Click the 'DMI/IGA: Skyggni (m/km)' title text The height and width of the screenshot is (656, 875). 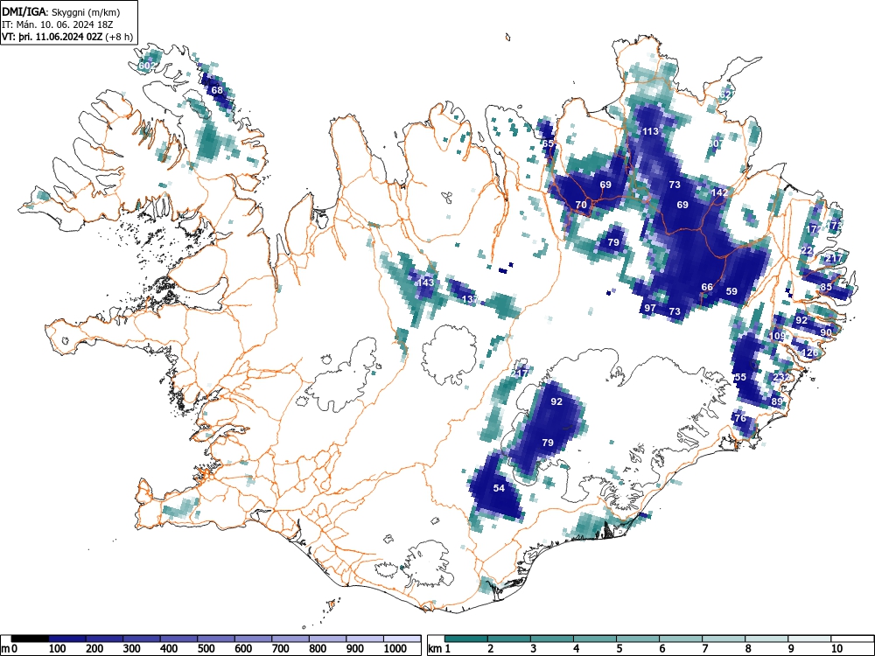61,11
